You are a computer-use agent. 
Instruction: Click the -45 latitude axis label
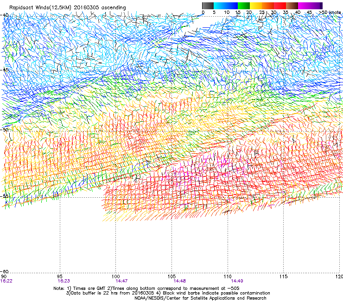[4, 70]
